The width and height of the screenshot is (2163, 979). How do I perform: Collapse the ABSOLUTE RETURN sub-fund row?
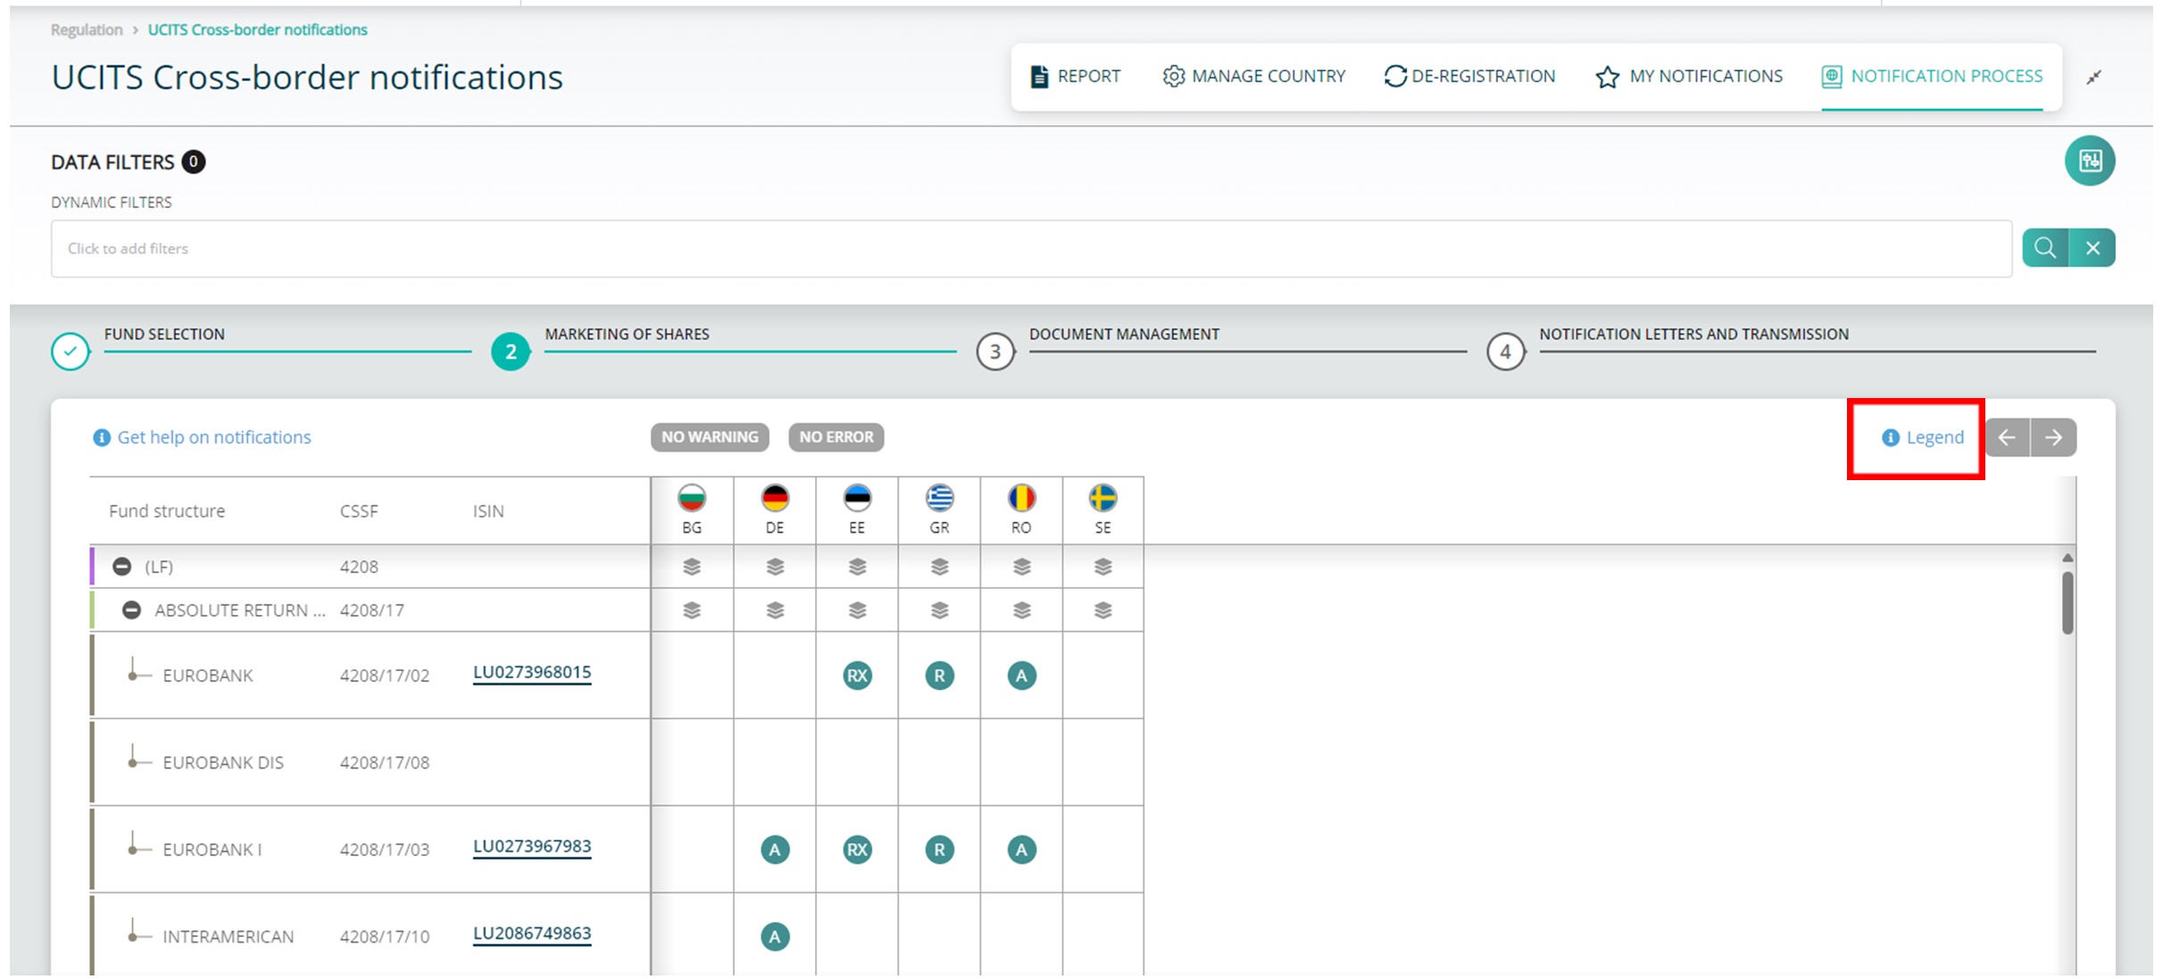tap(131, 610)
